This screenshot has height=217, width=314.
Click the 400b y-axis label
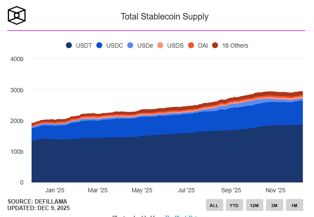pyautogui.click(x=16, y=58)
